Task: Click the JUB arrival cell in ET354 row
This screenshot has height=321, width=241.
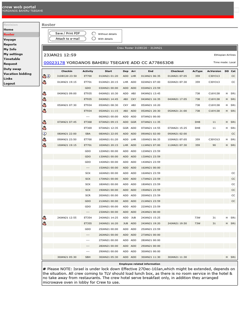Action: (133, 218)
